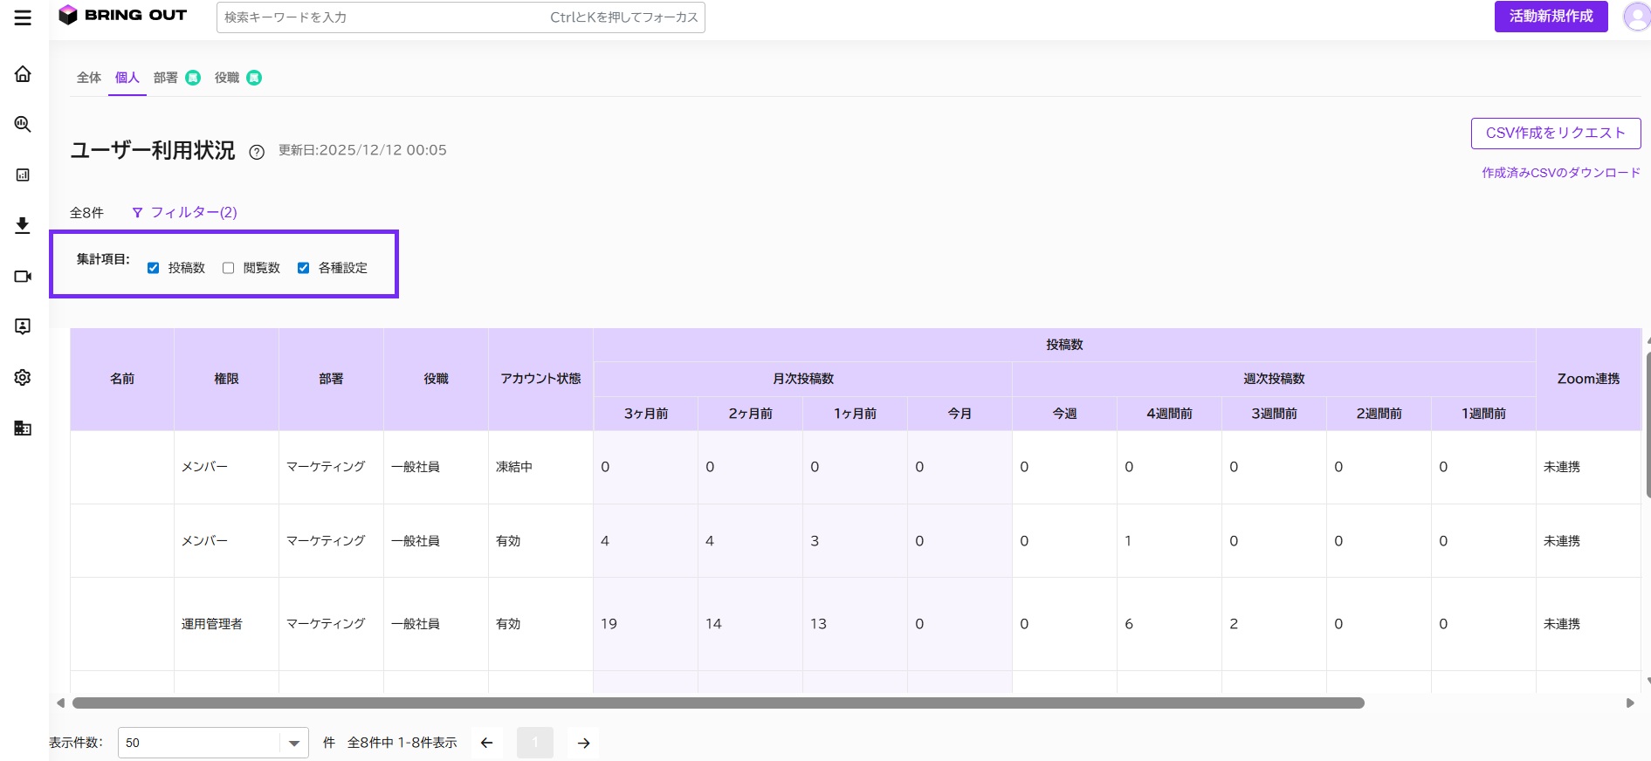Screen dimensions: 1651x761
Task: Go to Home from sidebar
Action: click(23, 73)
